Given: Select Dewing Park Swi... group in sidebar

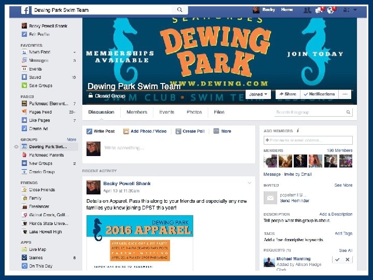Looking at the screenshot, I should tap(50, 147).
